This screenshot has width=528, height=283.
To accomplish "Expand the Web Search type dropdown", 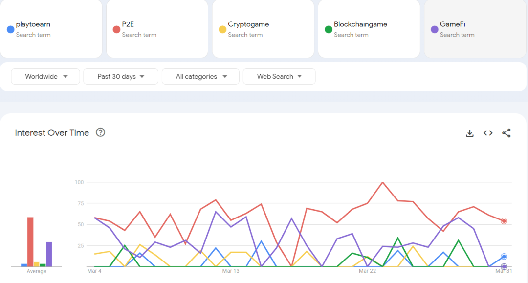I will (279, 76).
